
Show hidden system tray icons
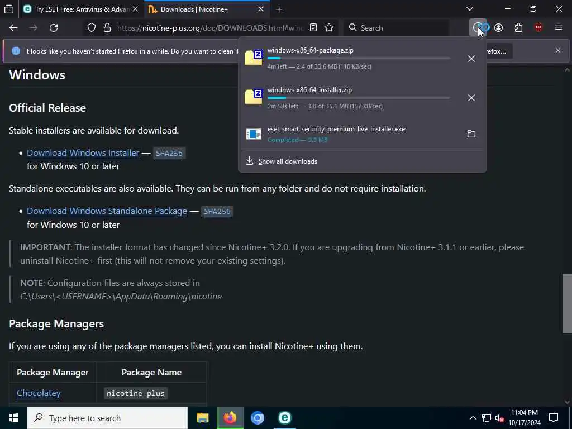click(x=473, y=418)
